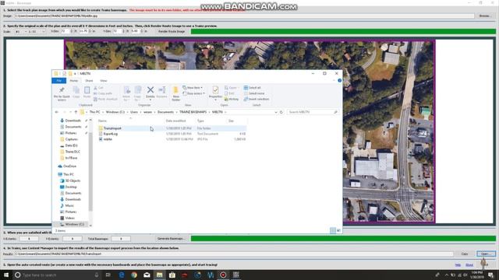Image resolution: width=499 pixels, height=280 pixels.
Task: Open the Windows Start menu
Action: coord(6,275)
